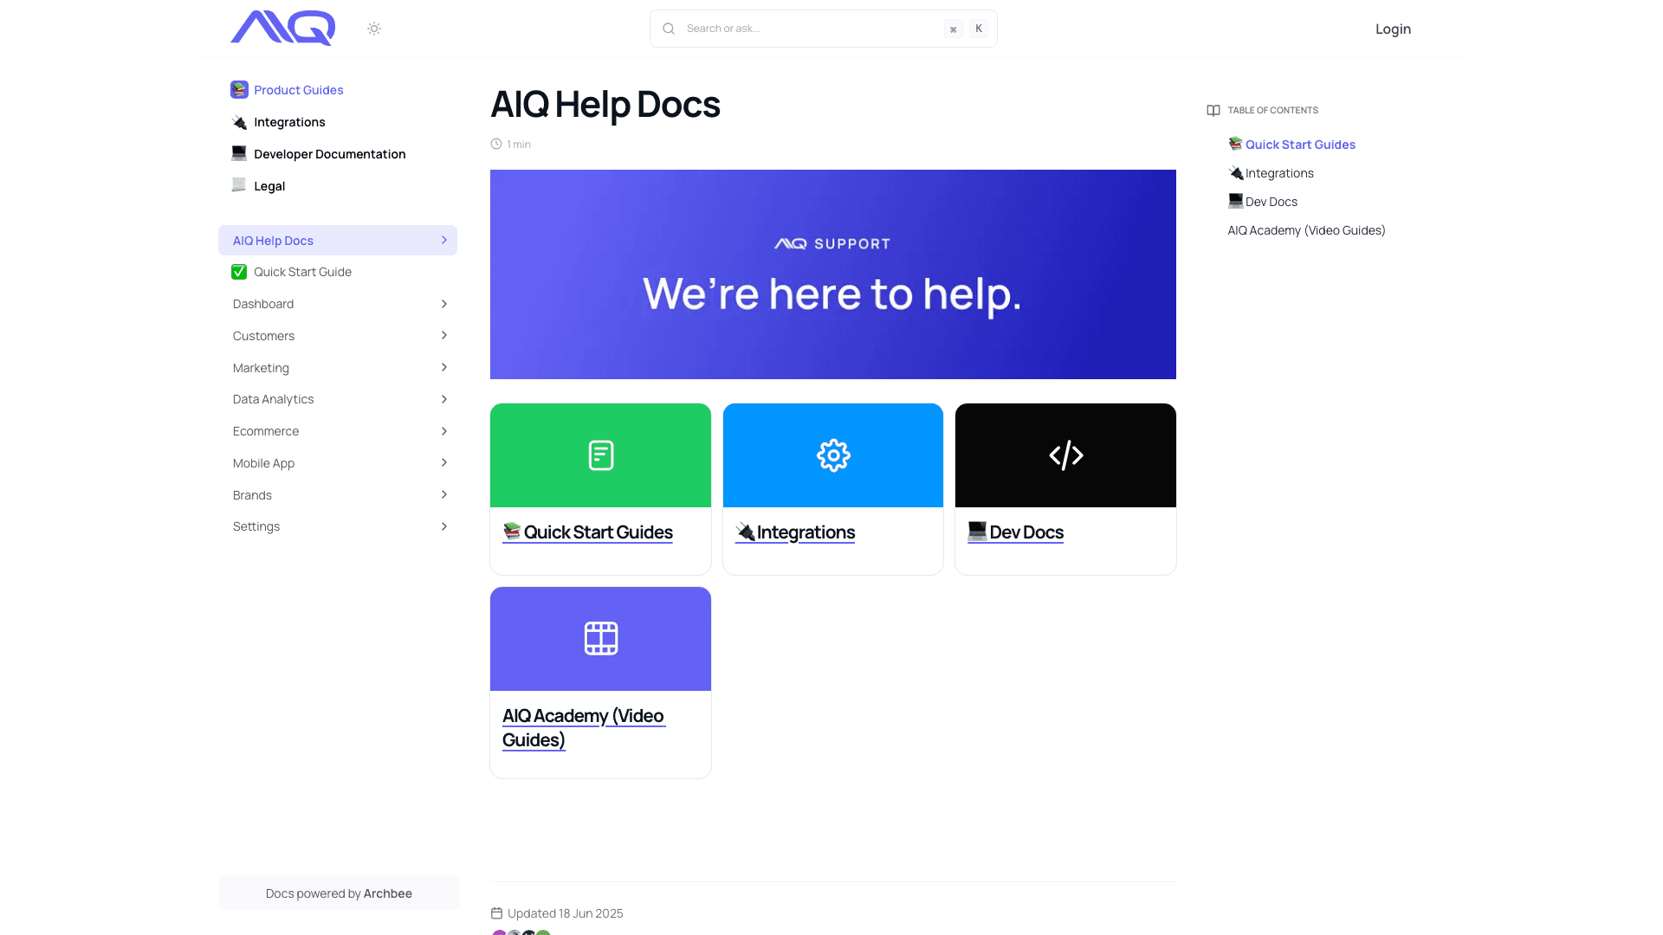1663x935 pixels.
Task: Click the plug icon next to Integrations
Action: [x=238, y=121]
